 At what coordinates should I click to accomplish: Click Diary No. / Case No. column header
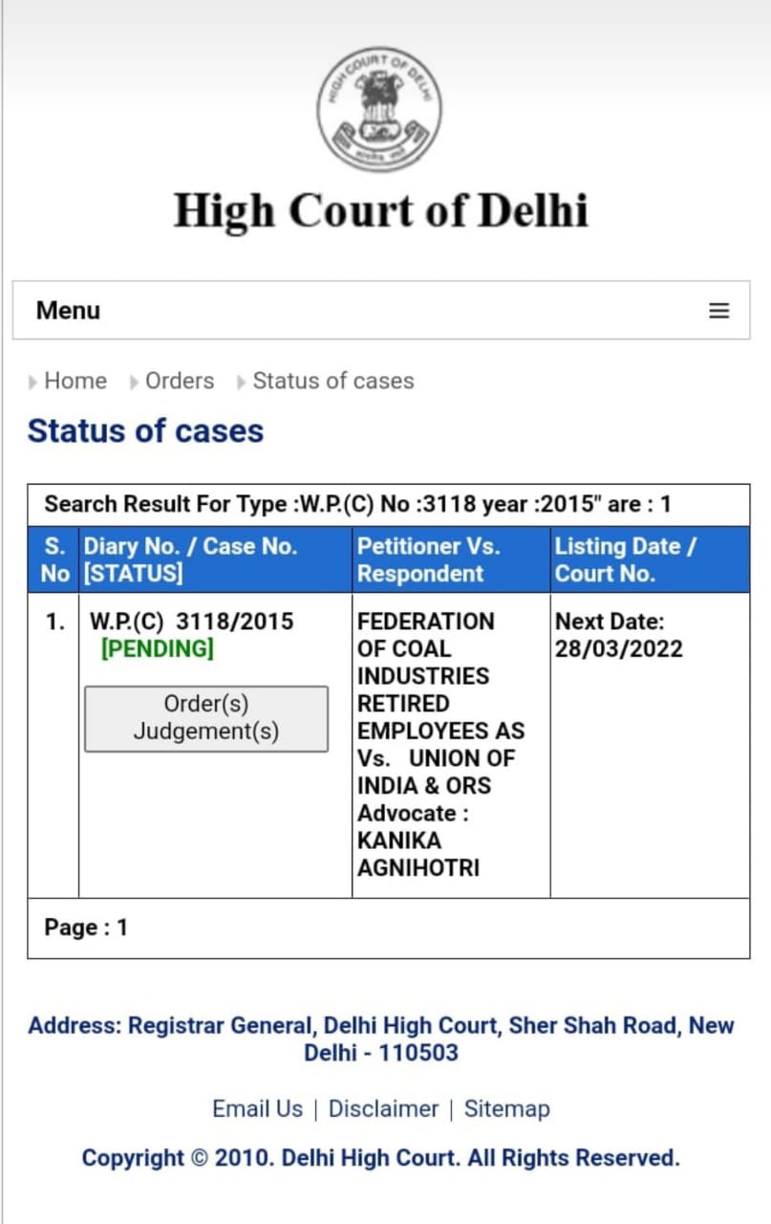point(215,559)
